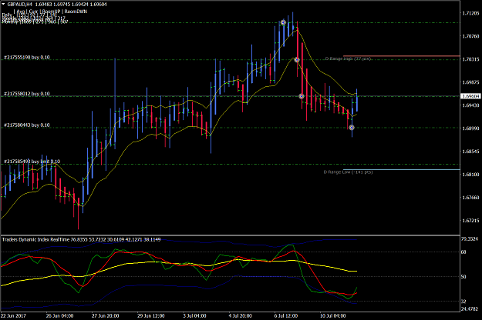Click trade marker circle on the 1.68990 order line

[352, 128]
